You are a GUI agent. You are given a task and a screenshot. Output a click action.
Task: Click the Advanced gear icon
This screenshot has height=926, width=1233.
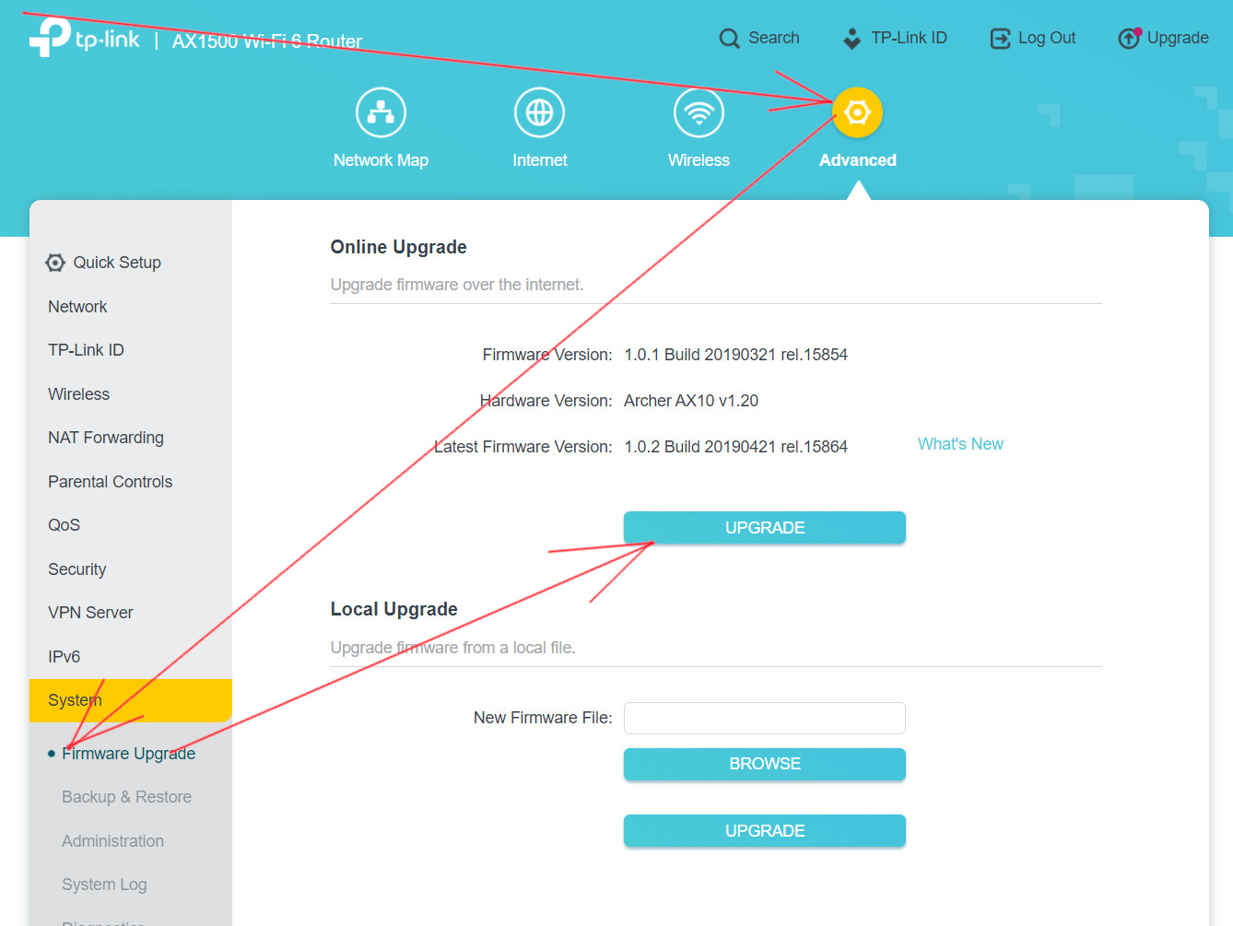coord(857,112)
